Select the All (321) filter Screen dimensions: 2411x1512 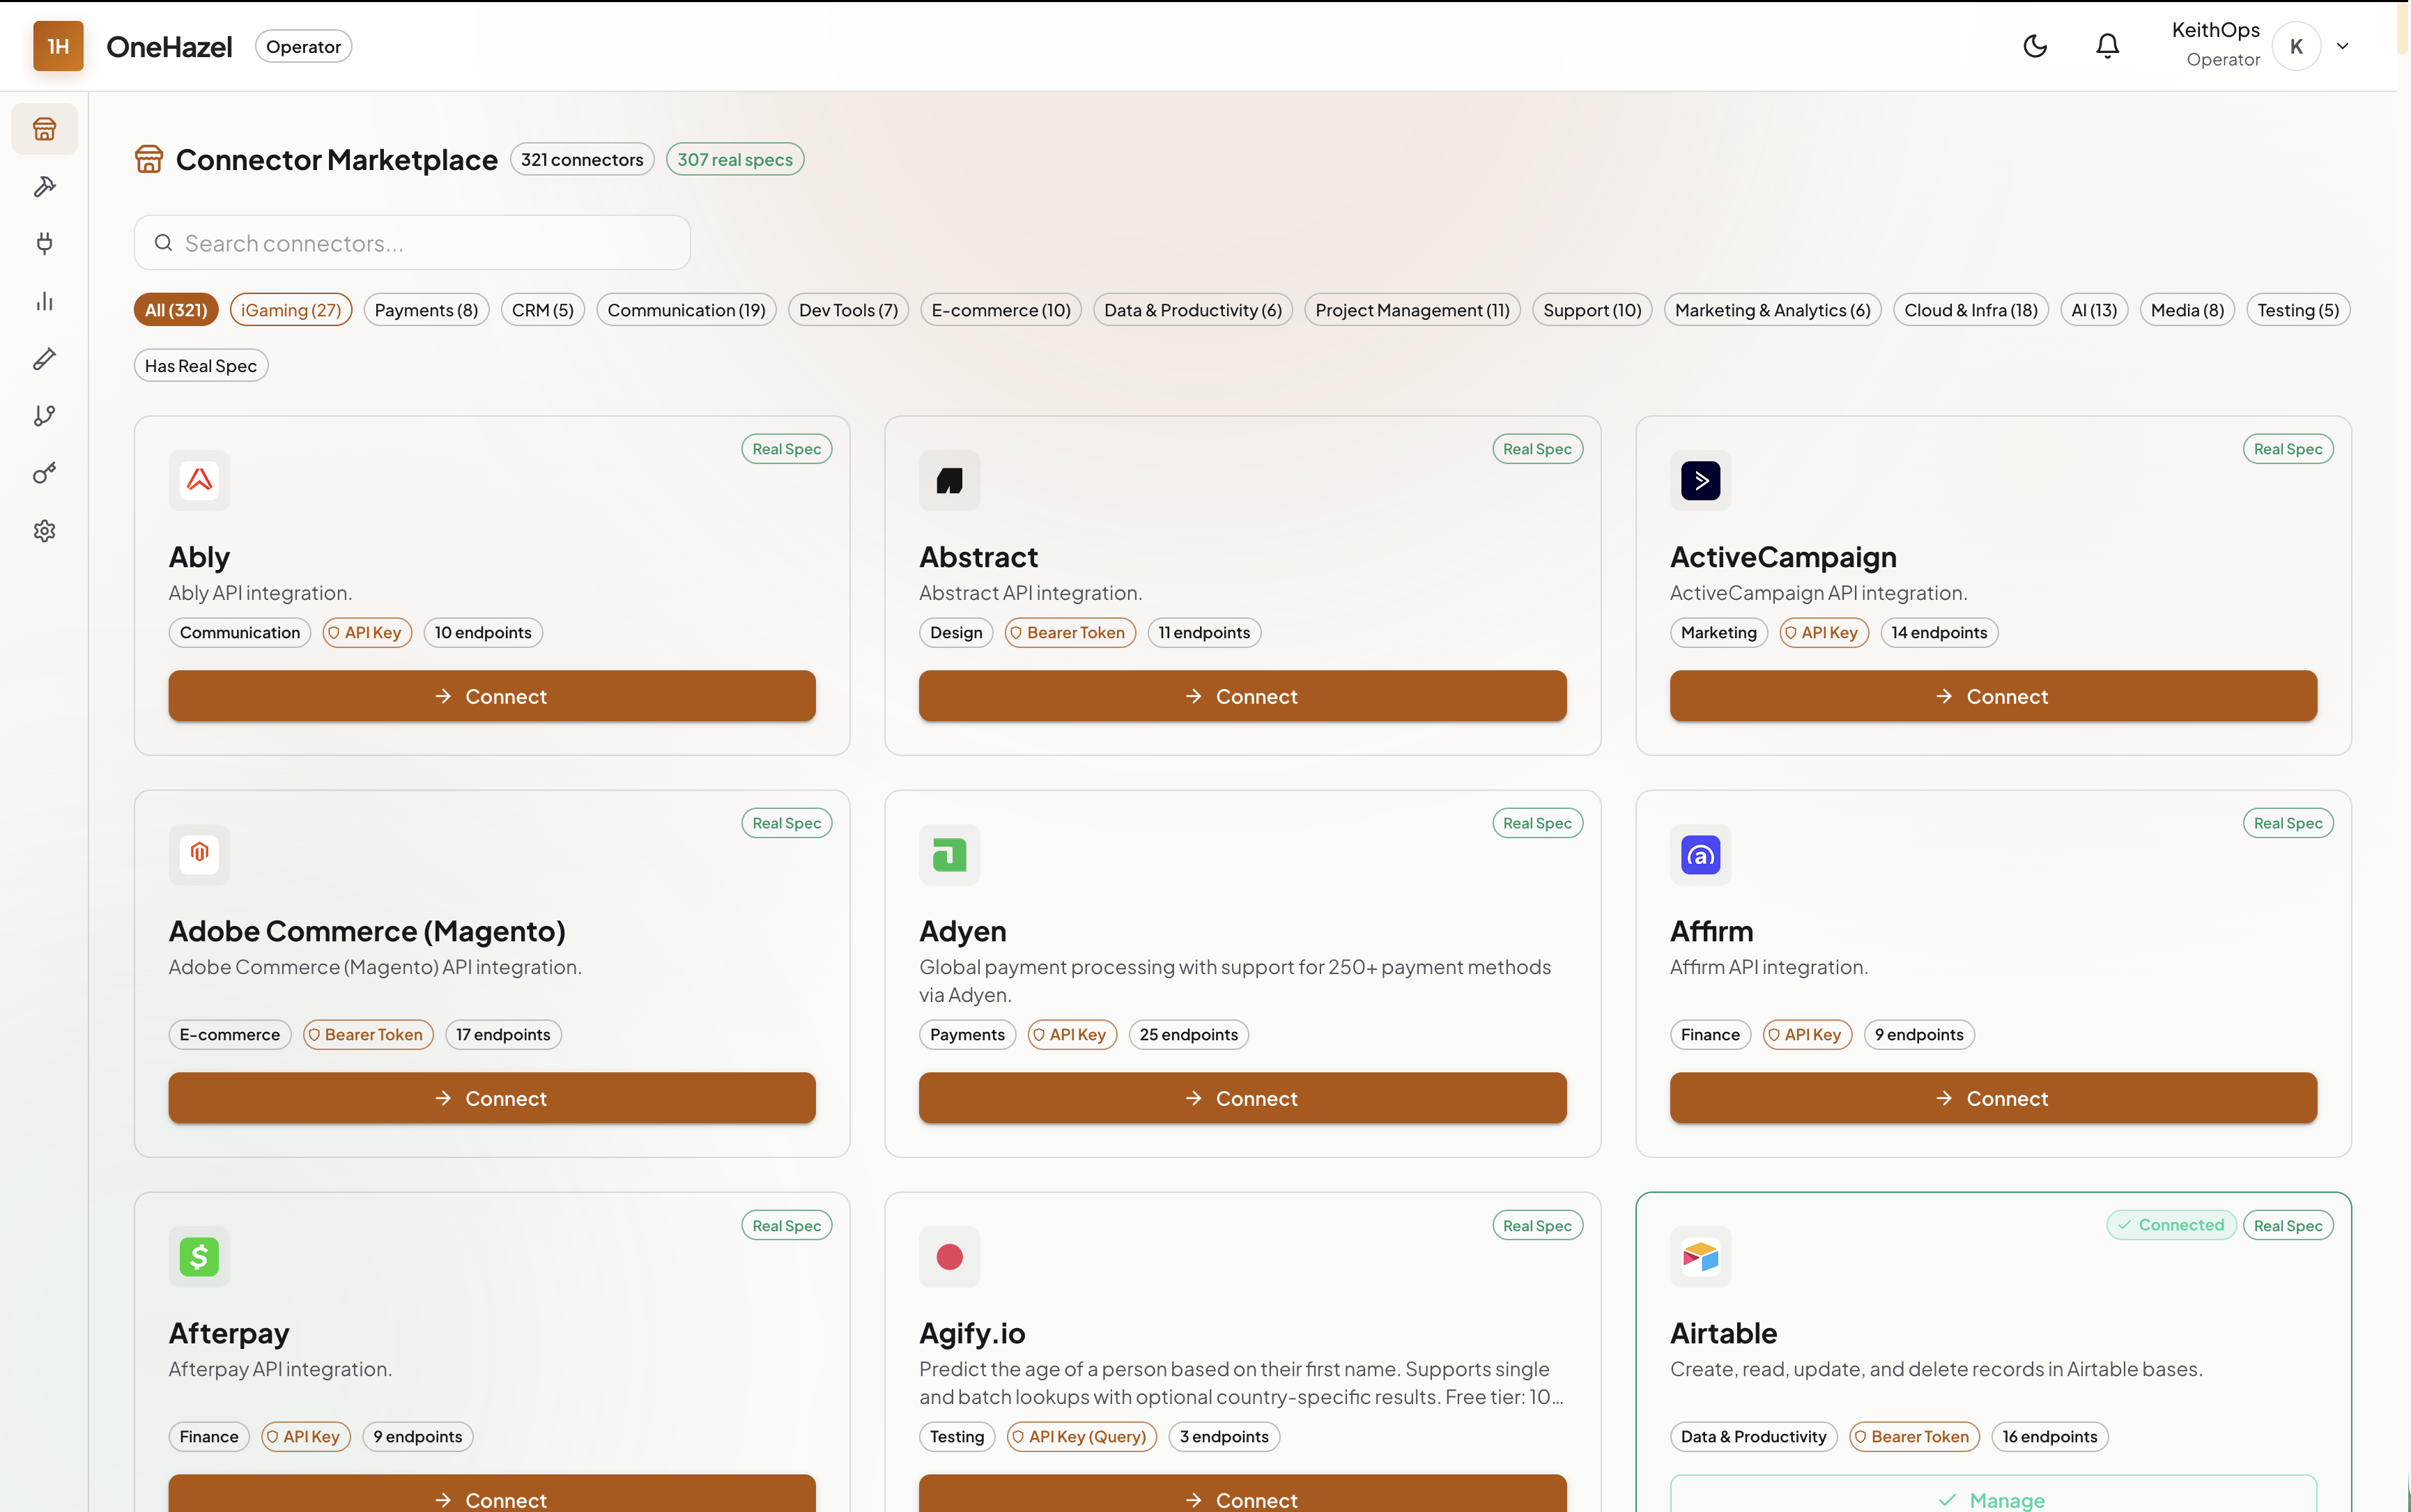176,310
